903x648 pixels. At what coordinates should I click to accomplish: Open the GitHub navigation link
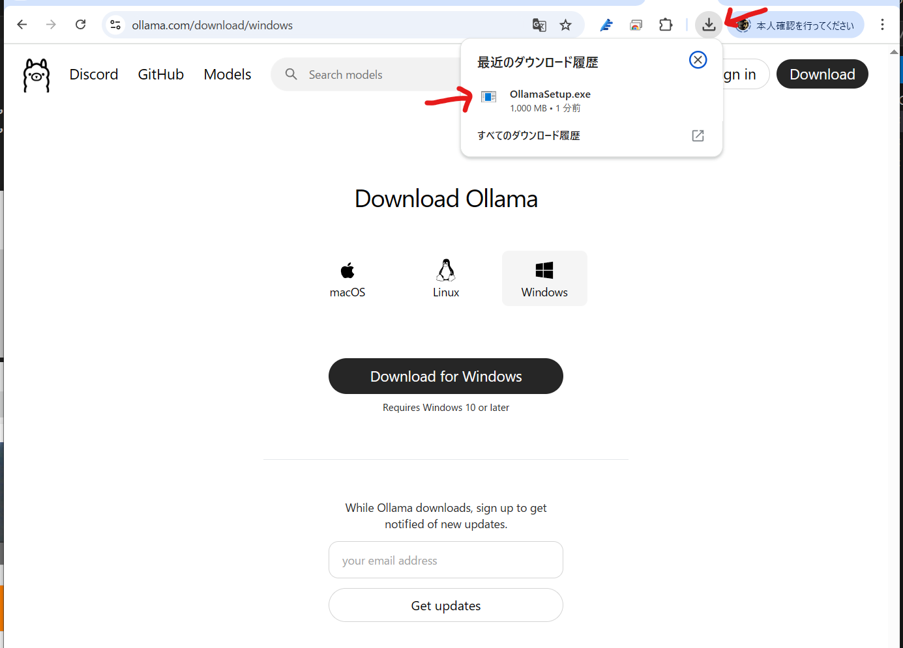161,74
